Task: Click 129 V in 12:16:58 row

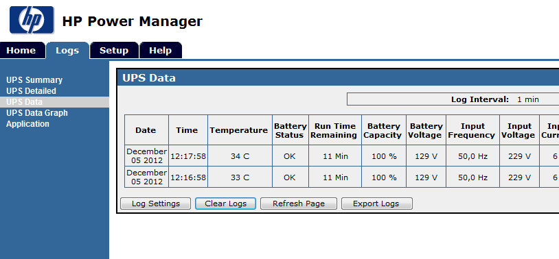Action: [x=426, y=177]
